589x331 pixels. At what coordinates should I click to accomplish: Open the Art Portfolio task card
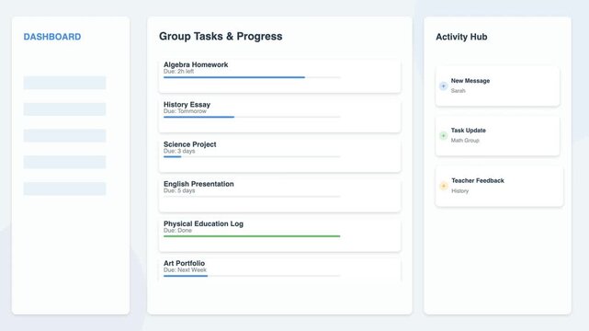280,269
